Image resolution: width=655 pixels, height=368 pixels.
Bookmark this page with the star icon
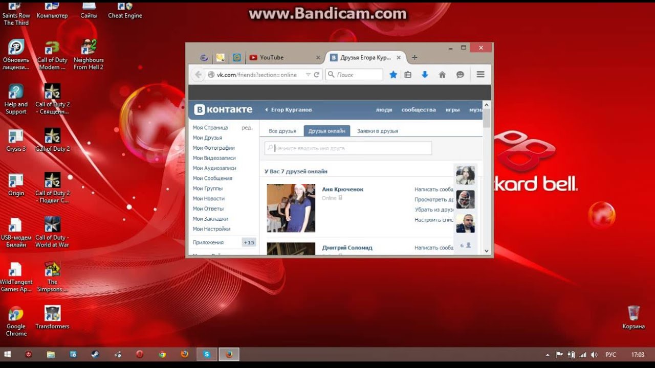pyautogui.click(x=393, y=75)
